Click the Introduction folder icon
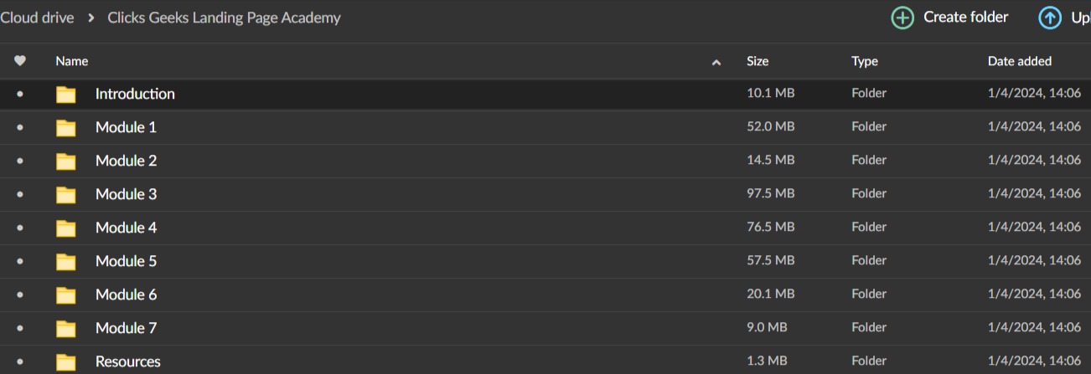Image resolution: width=1091 pixels, height=374 pixels. point(65,95)
